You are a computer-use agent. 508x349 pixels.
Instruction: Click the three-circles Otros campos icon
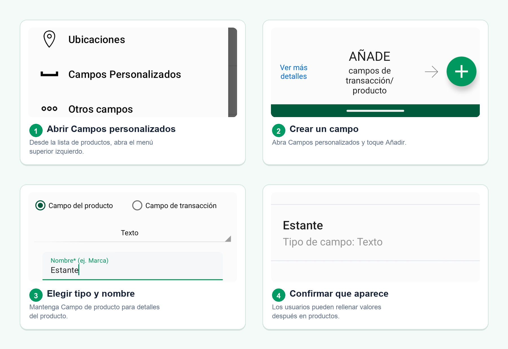coord(49,109)
